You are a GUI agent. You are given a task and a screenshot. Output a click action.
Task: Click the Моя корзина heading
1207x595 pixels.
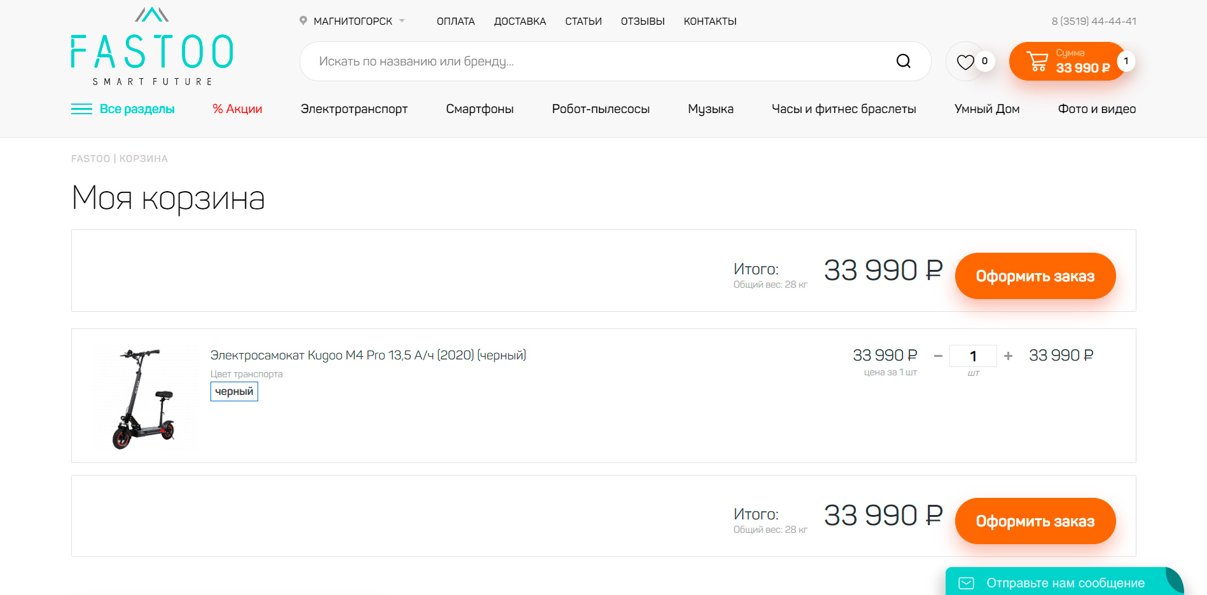click(168, 197)
